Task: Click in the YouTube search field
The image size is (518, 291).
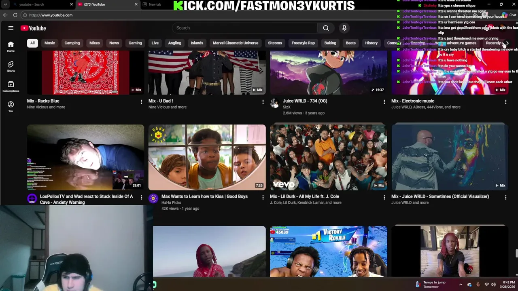Action: (x=245, y=28)
